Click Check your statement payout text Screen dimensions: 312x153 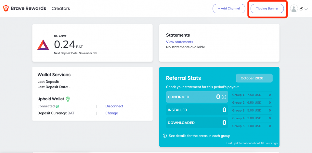pyautogui.click(x=203, y=87)
